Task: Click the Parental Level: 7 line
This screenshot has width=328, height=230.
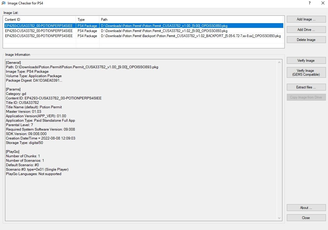Action: pyautogui.click(x=20, y=125)
